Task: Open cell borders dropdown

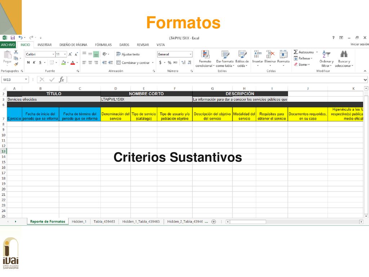Action: (x=56, y=63)
